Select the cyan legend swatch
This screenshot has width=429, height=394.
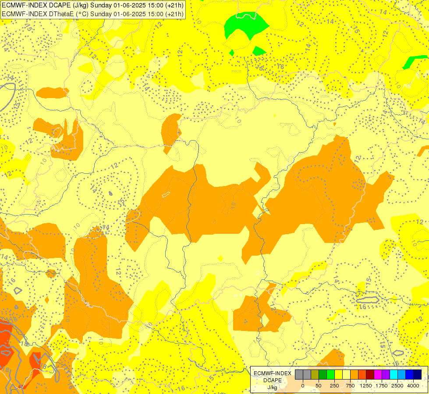pos(394,375)
